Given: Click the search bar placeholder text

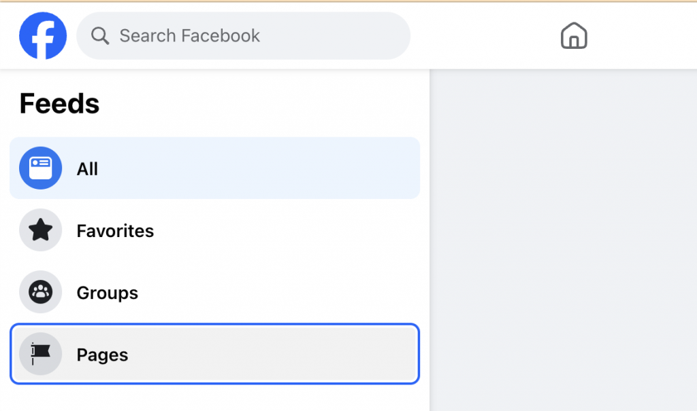Looking at the screenshot, I should click(x=189, y=35).
